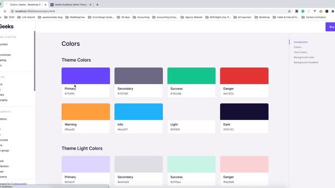
Task: Click the Success green theme color swatch
Action: point(192,76)
